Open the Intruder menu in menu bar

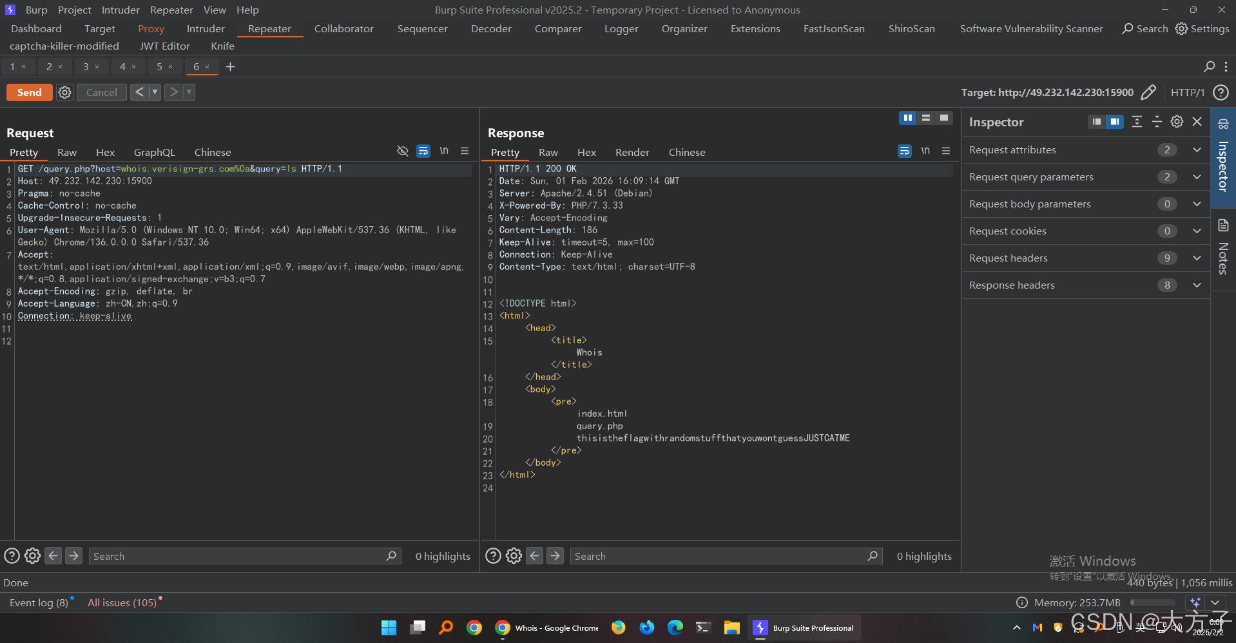[x=121, y=10]
